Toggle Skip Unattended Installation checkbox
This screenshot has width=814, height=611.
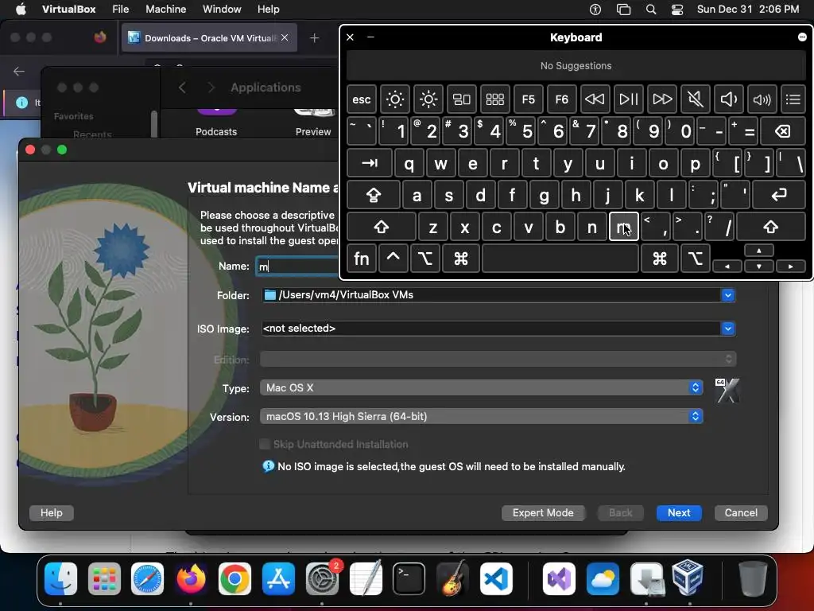click(265, 444)
